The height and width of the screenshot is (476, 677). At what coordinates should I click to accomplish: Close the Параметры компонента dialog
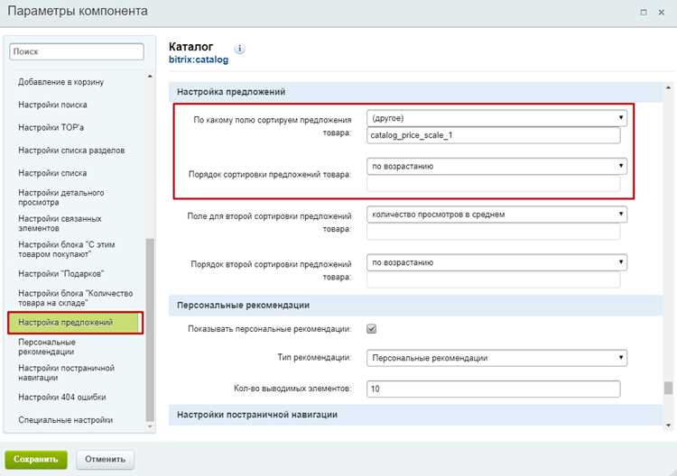661,13
